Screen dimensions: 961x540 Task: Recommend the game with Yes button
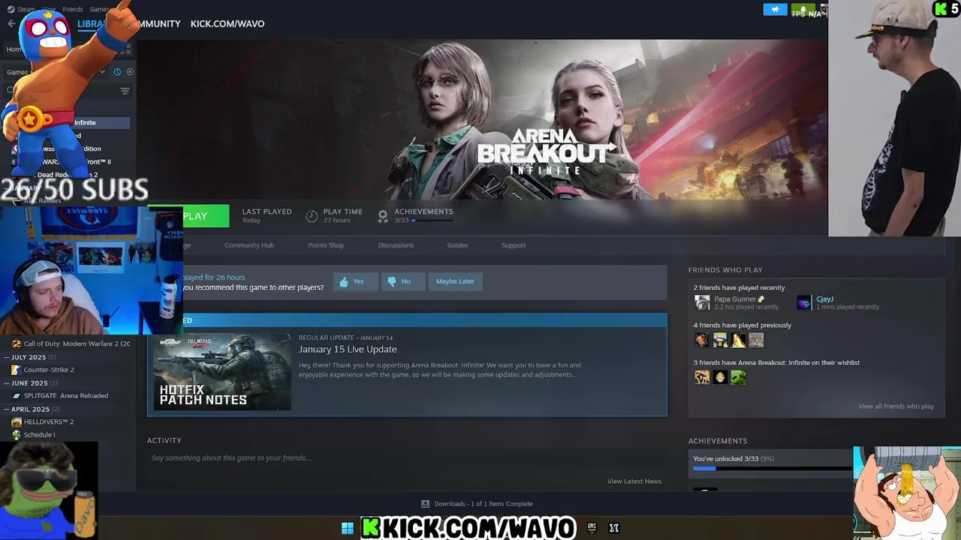tap(355, 281)
